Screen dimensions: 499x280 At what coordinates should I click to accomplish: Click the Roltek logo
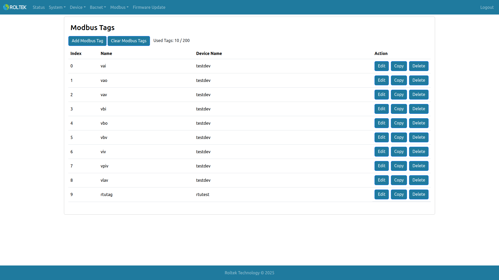pyautogui.click(x=15, y=7)
